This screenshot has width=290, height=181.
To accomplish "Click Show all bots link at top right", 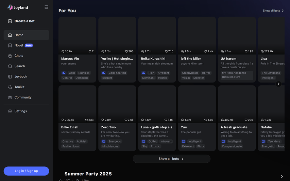I will (x=273, y=11).
